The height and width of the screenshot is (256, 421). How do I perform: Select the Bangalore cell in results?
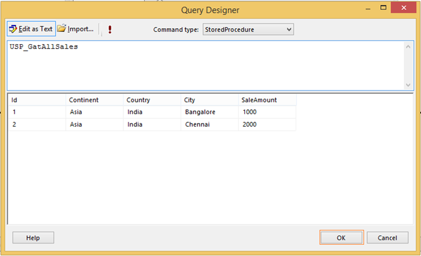click(x=209, y=112)
